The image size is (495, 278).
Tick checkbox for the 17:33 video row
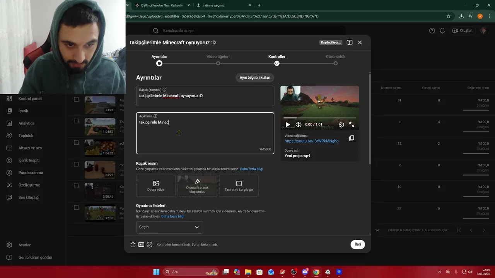76,207
